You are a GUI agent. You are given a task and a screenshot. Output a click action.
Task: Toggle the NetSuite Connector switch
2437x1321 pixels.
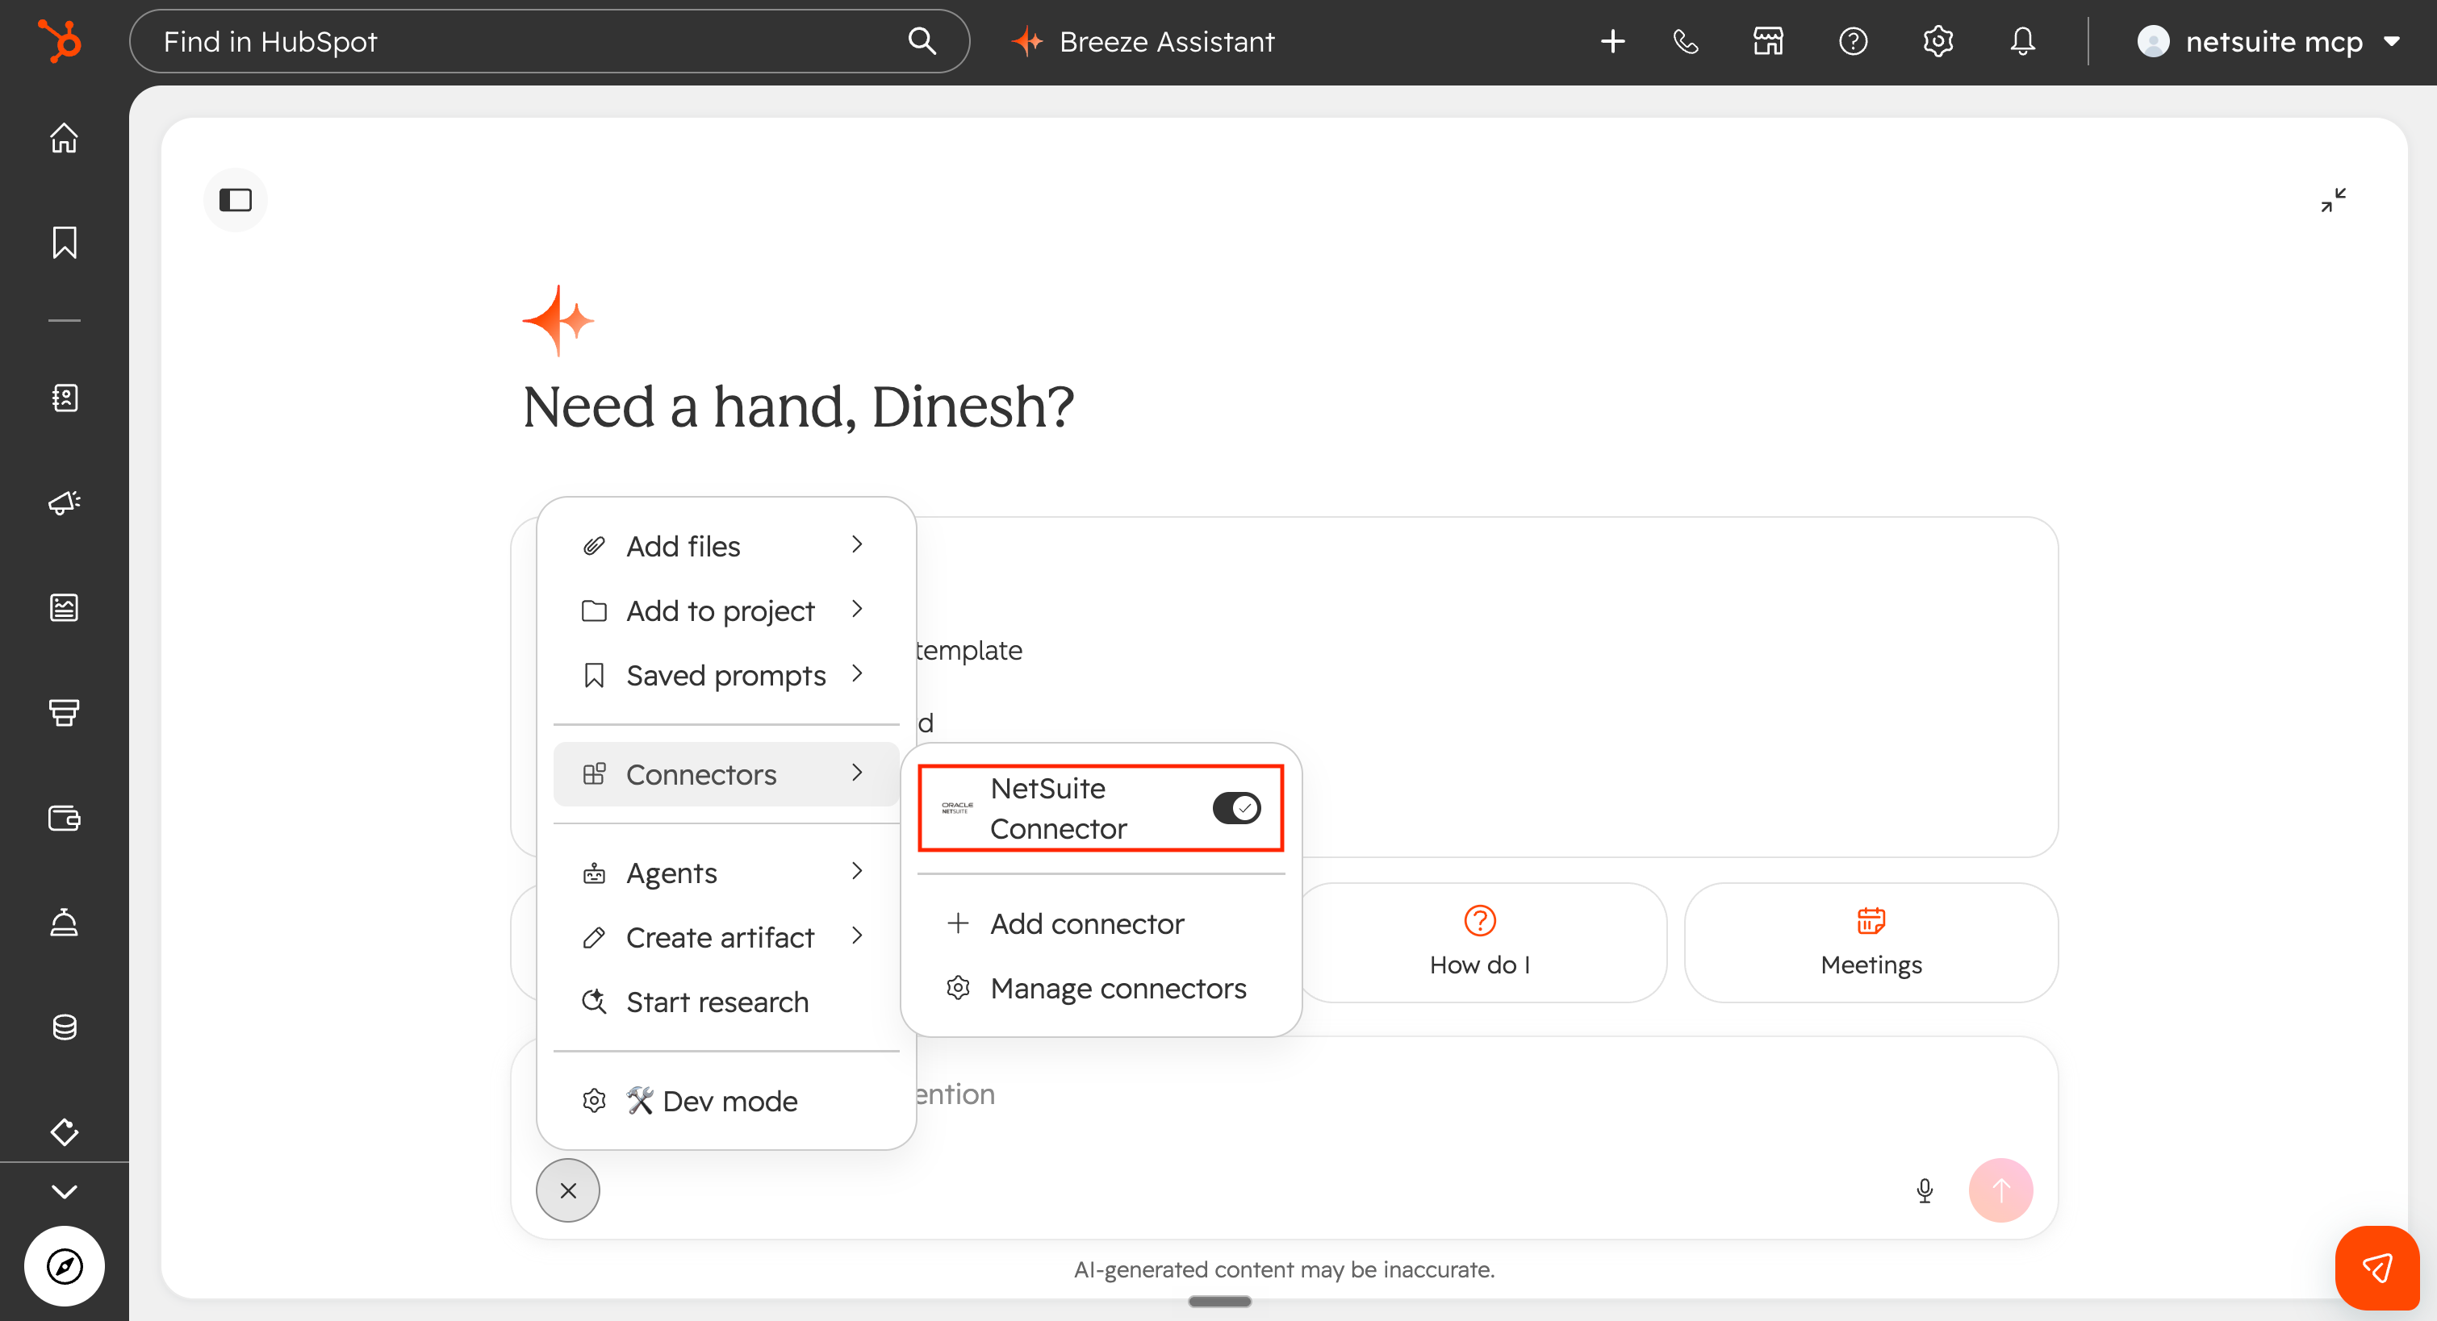[x=1236, y=808]
